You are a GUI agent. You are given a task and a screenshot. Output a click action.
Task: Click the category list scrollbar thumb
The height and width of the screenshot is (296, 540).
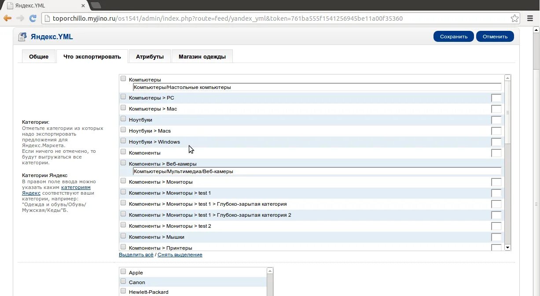508,112
